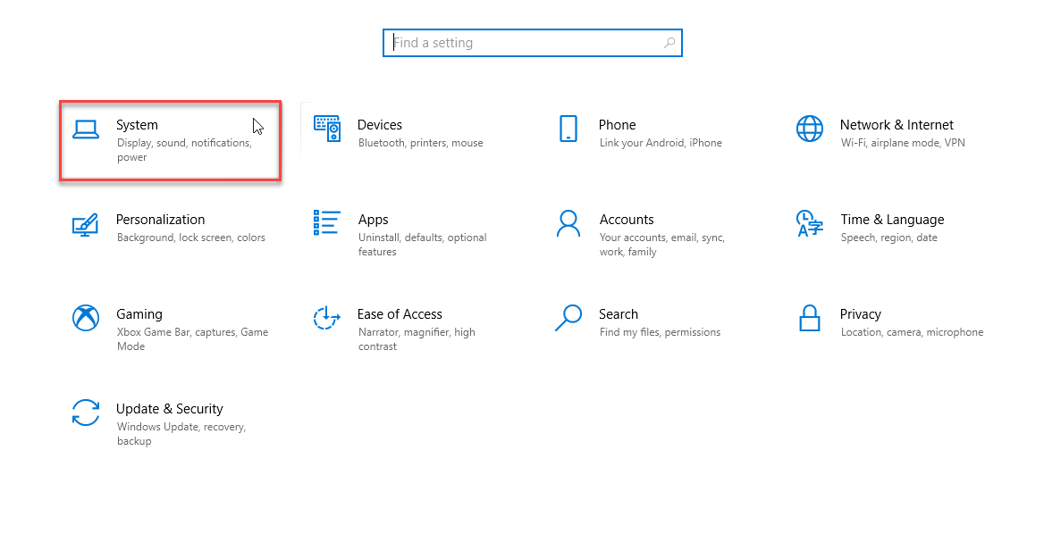Open the Gaming settings title
Screen dimensions: 1044x542
click(139, 314)
